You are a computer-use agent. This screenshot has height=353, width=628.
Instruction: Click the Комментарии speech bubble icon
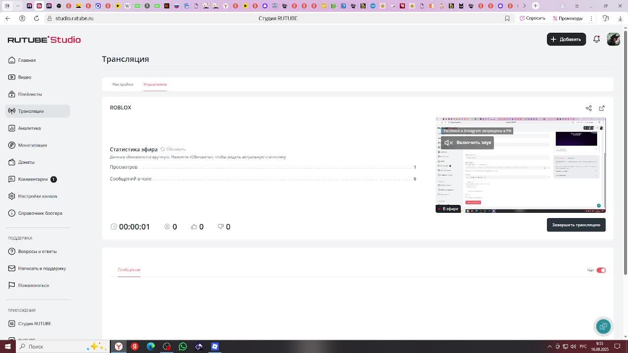click(x=12, y=179)
